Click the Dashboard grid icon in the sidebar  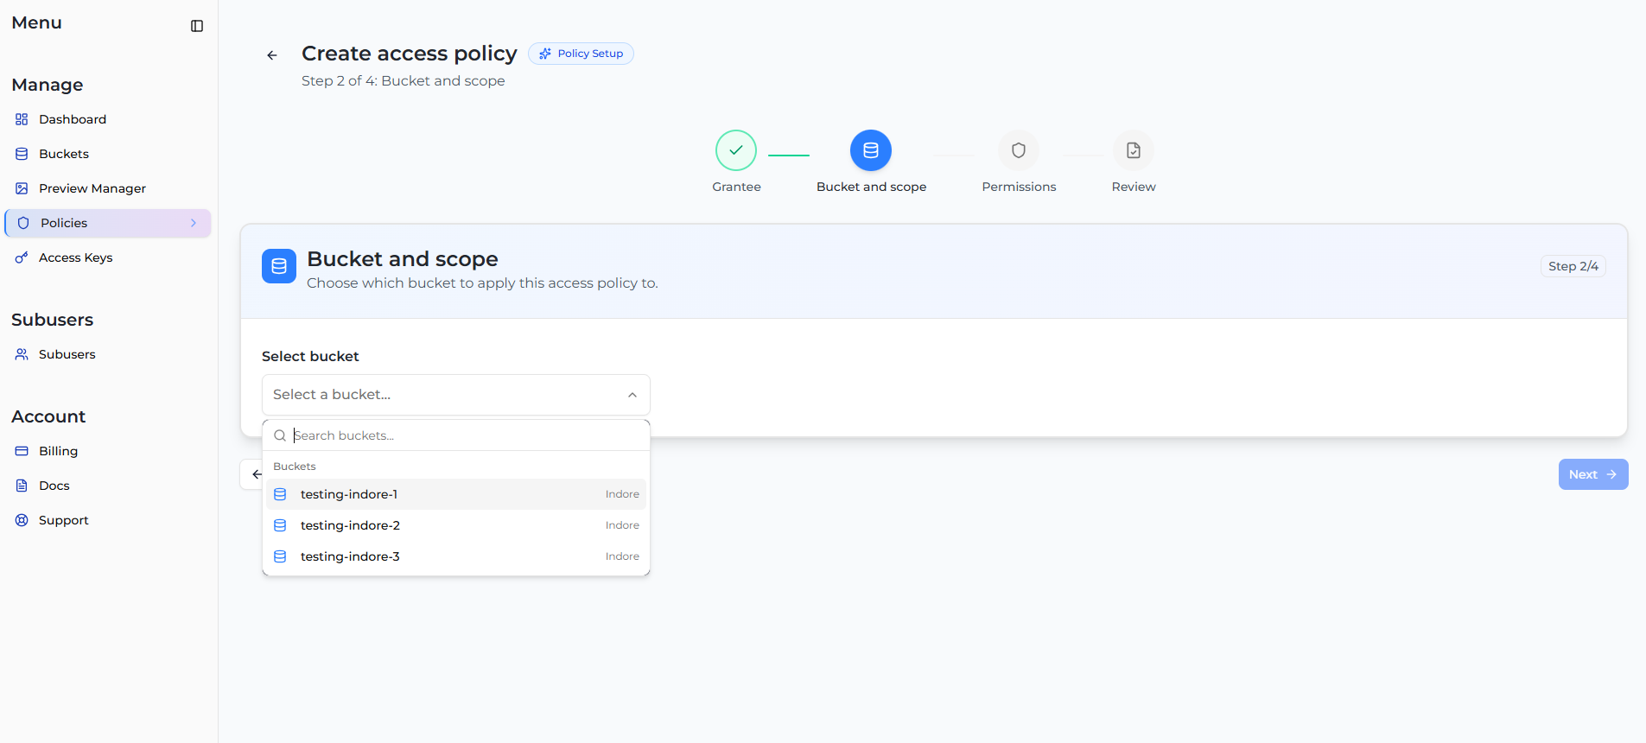tap(22, 119)
